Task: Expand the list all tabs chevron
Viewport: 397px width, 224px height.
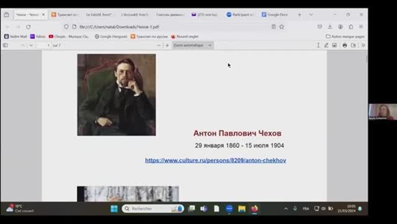Action: [311, 15]
